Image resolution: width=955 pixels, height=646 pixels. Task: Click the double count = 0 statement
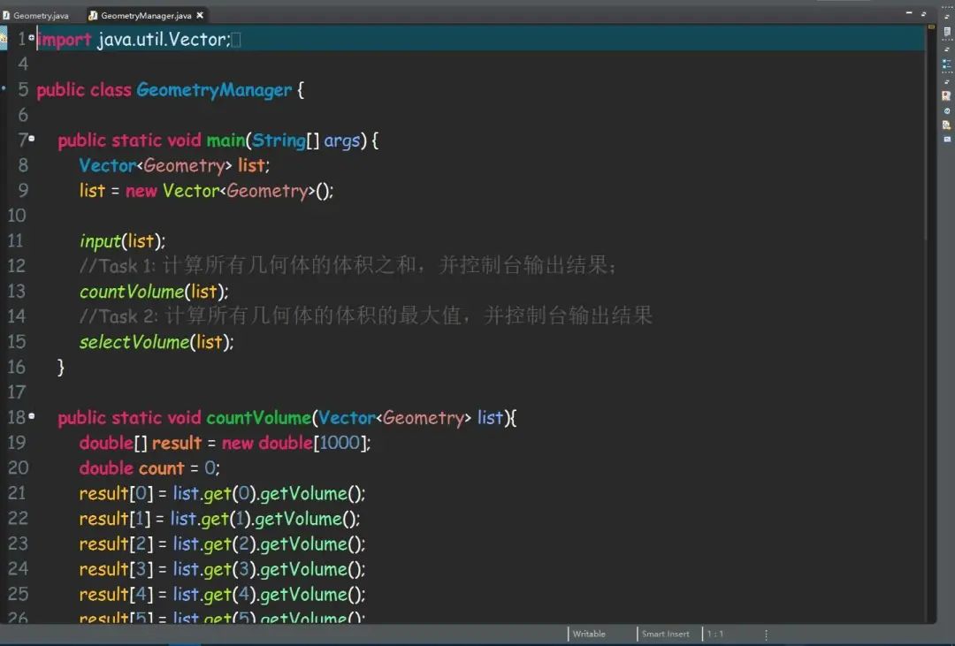pos(149,468)
